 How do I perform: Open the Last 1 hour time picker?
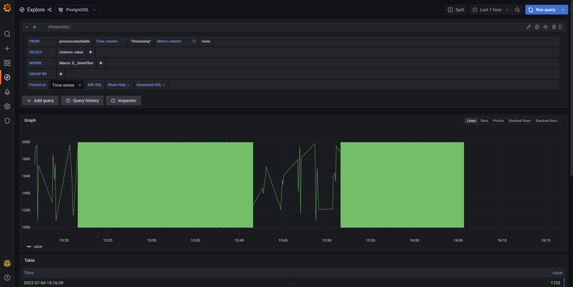(490, 10)
